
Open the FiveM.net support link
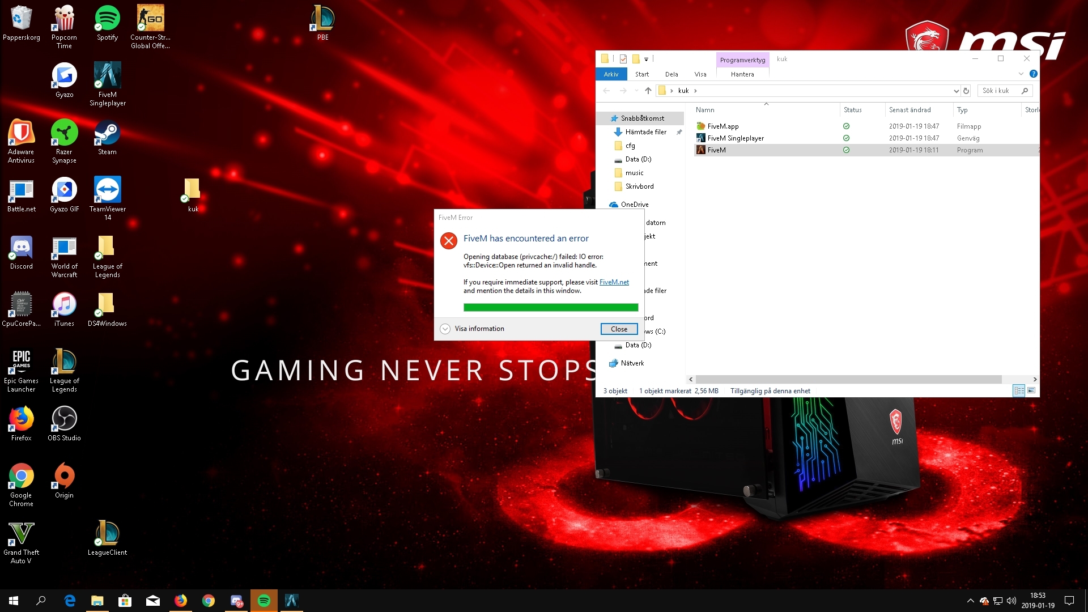click(614, 282)
